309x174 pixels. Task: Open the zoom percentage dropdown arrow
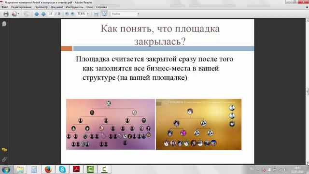pos(88,14)
